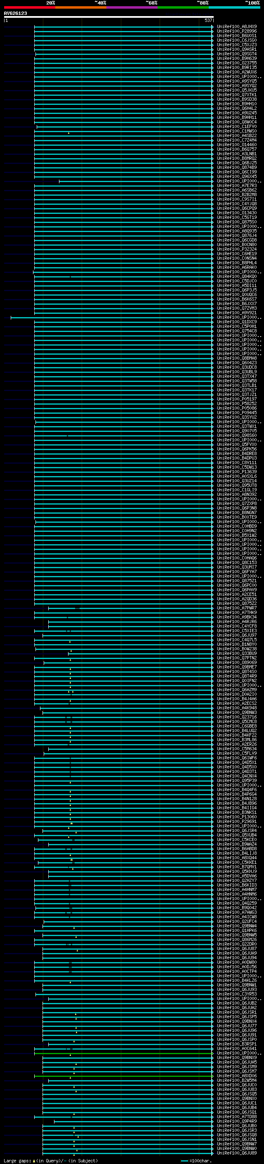The width and height of the screenshot is (264, 1164).
Task: Click the cyan ~100% identity legend segment
Action: pyautogui.click(x=234, y=7)
